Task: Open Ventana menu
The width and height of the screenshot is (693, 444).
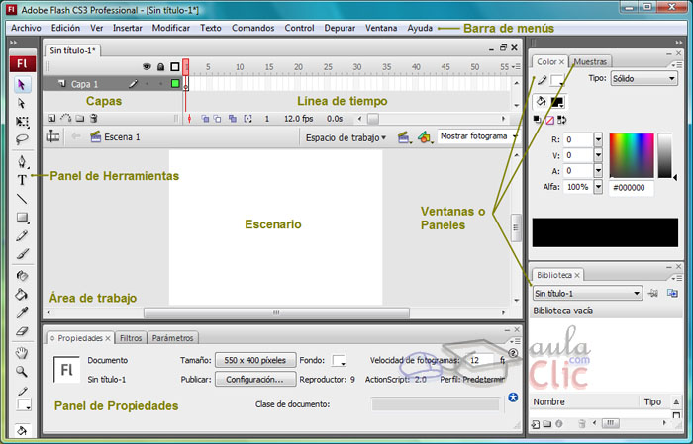Action: click(381, 28)
